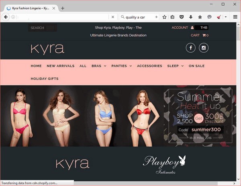Image resolution: width=241 pixels, height=186 pixels.
Task: Open the shopping cart icon
Action: pos(204,35)
